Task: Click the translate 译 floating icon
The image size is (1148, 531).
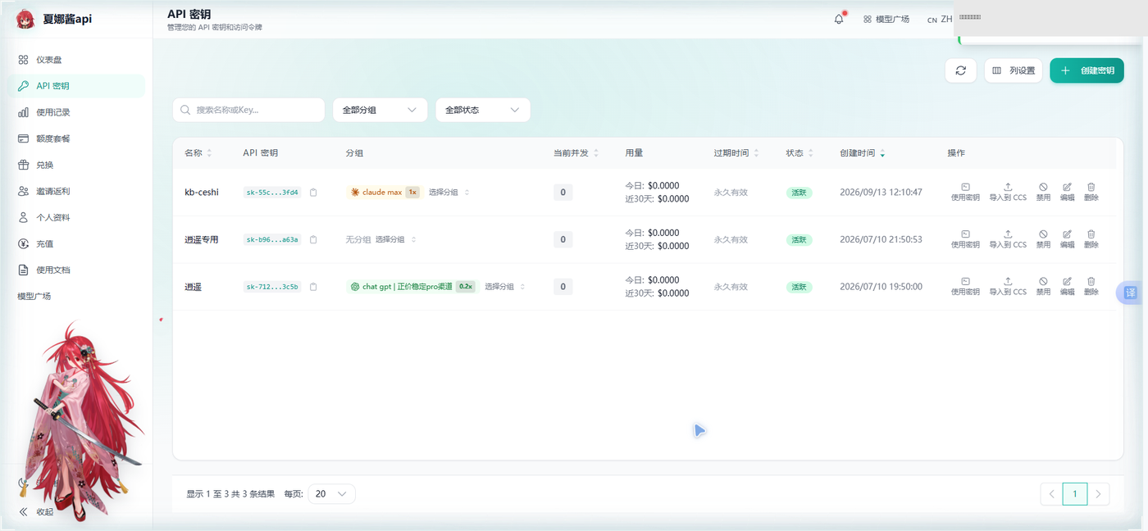Action: (1131, 293)
